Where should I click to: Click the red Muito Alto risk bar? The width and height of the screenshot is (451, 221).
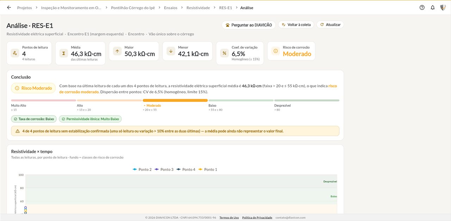[44, 100]
